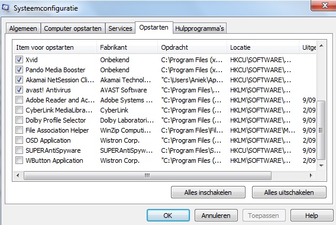Click Alles uitschakelen button
Image resolution: width=336 pixels, height=225 pixels.
point(289,192)
